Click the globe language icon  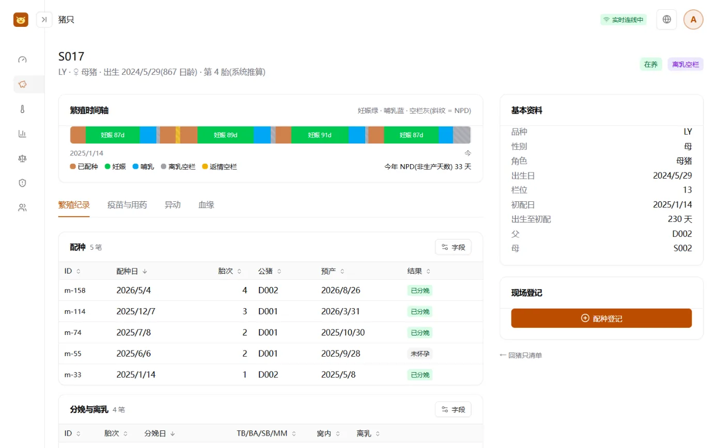coord(666,20)
